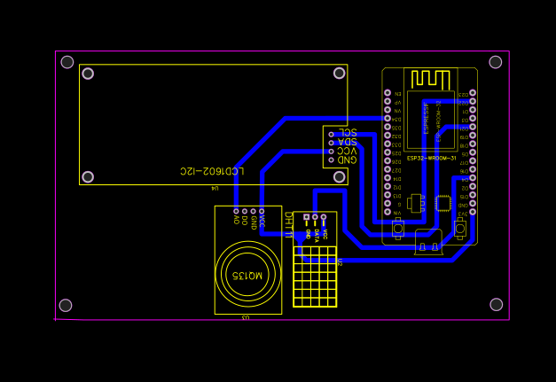Click the ESP32 D23 pin pad
556x382 pixels.
(473, 93)
